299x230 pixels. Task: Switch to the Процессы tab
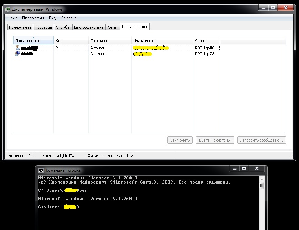coord(43,27)
